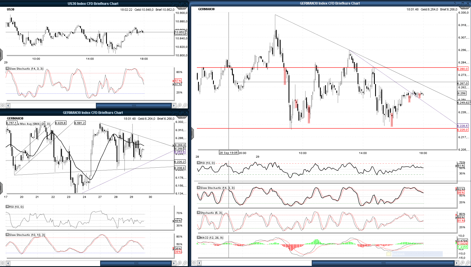Screen dimensions: 471x267
Task: Click the 6.208,6 price label on daily chart
Action: [x=180, y=168]
